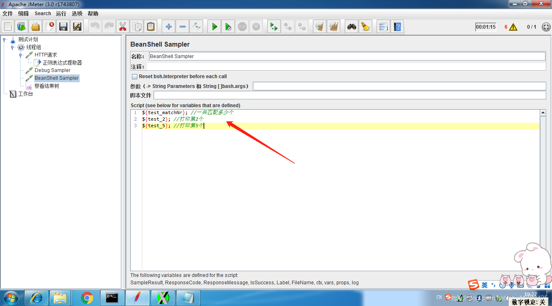The height and width of the screenshot is (306, 552).
Task: Click the Shutdown test icon
Action: click(x=256, y=27)
